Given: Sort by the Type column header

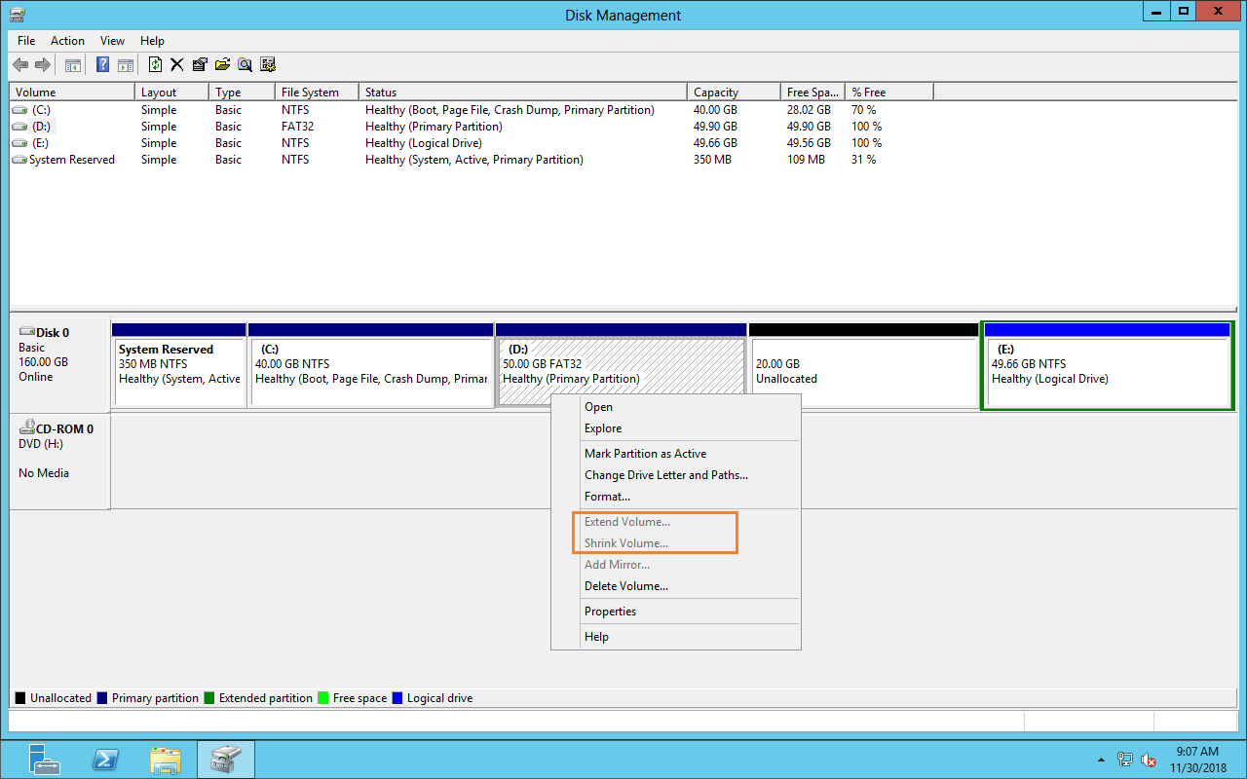Looking at the screenshot, I should 242,93.
